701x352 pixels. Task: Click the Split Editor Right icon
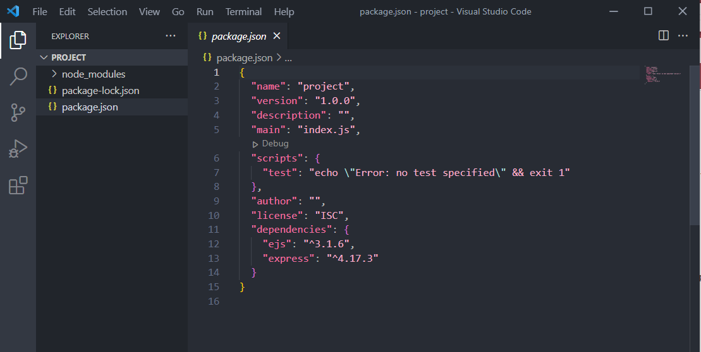664,36
